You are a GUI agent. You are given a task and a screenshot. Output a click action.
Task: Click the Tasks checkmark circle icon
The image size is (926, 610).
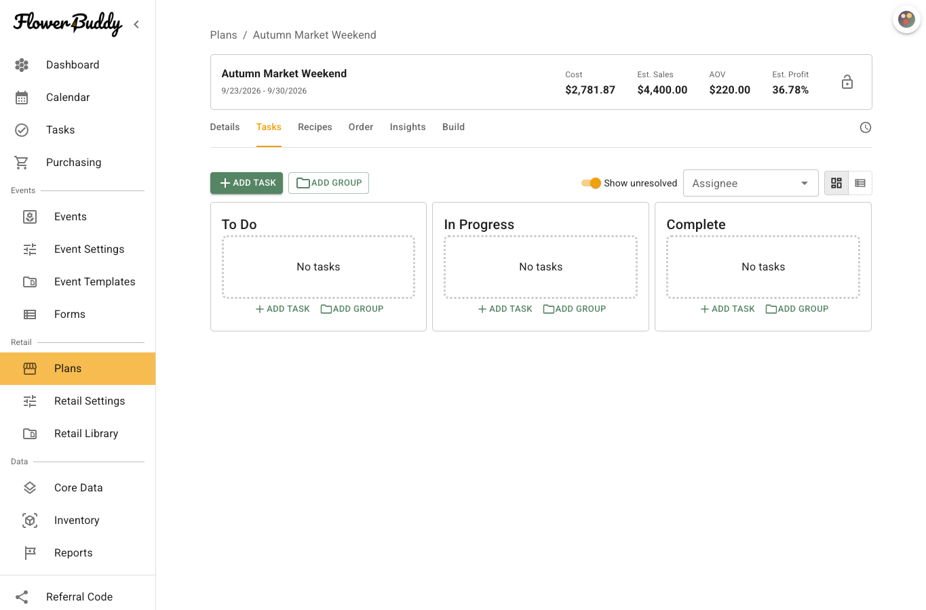(x=22, y=130)
